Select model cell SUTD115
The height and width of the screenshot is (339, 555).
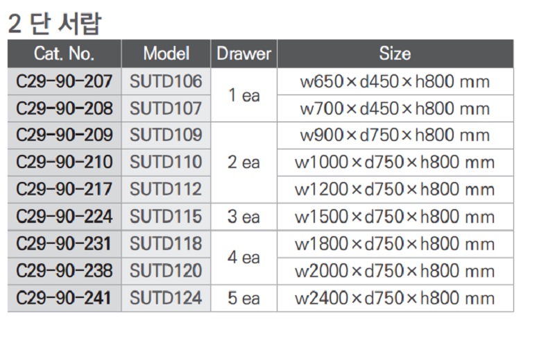tap(166, 217)
